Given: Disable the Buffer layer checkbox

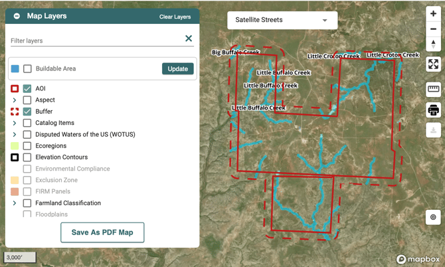Looking at the screenshot, I should [27, 112].
